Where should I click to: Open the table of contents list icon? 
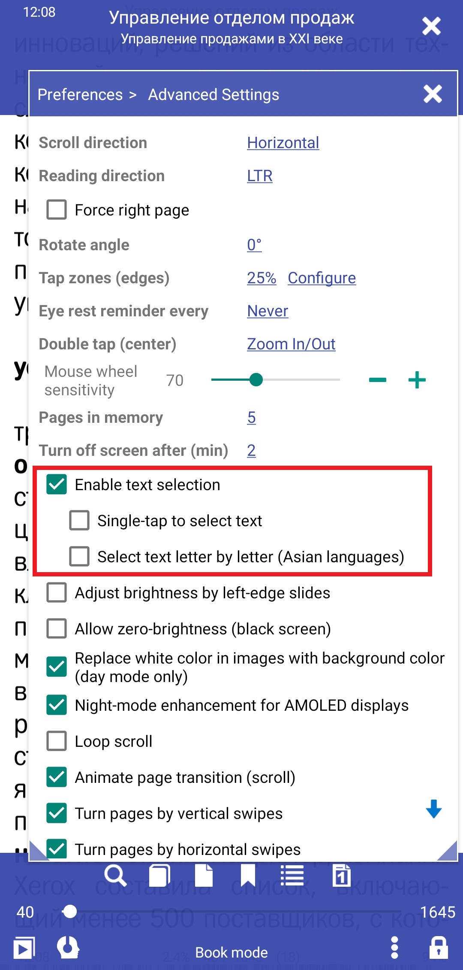tap(292, 876)
